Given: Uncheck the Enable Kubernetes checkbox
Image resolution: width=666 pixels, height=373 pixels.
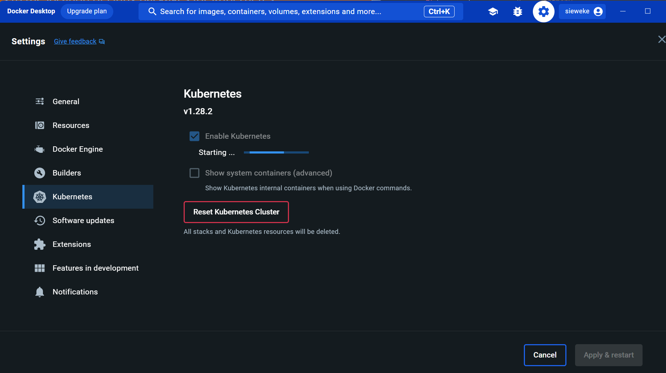Looking at the screenshot, I should [194, 136].
